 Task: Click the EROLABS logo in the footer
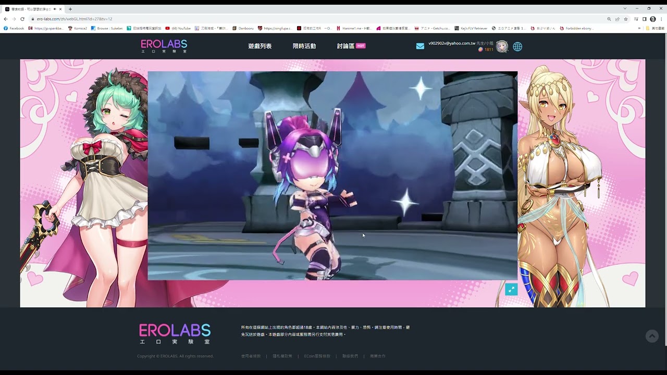pyautogui.click(x=175, y=334)
